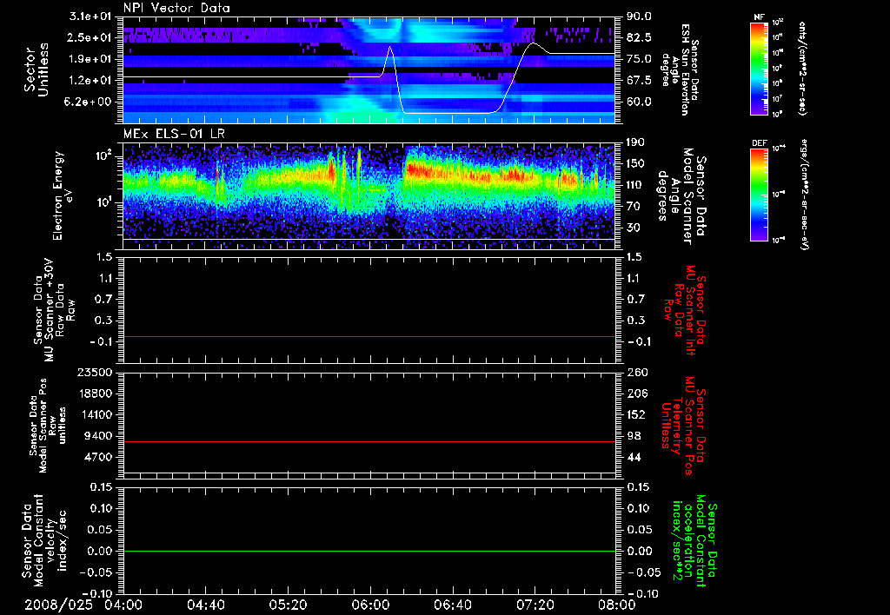Screen dimensions: 890x615
Task: Select the 'NPI Vector Data' panel title
Action: [176, 8]
